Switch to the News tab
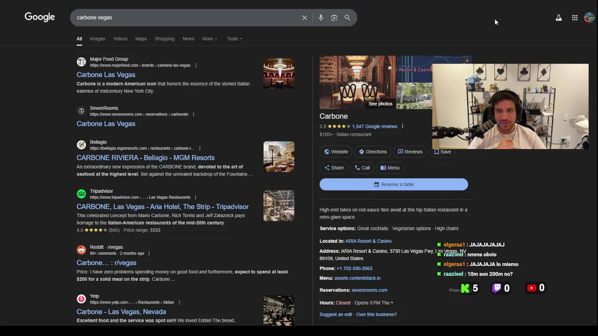Image resolution: width=598 pixels, height=336 pixels. tap(188, 39)
